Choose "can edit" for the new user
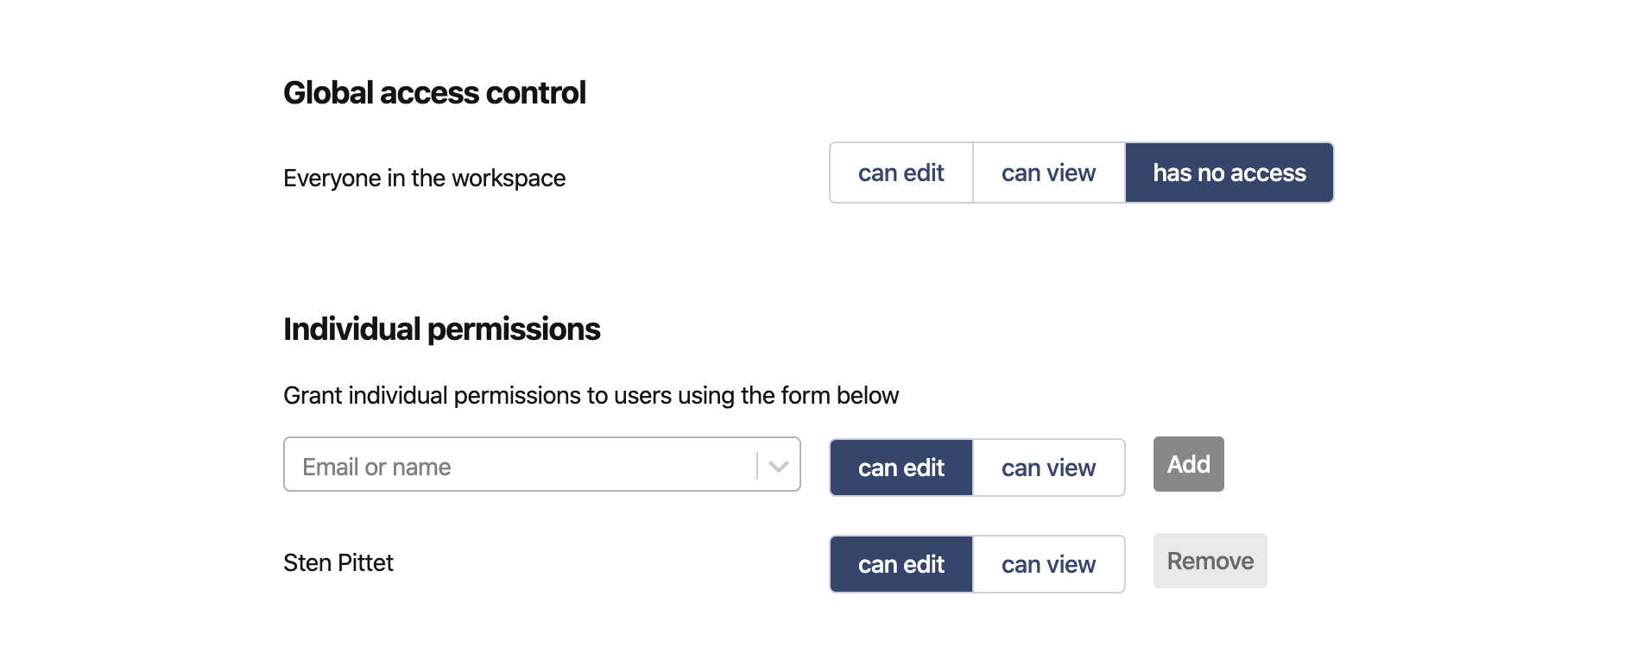The height and width of the screenshot is (659, 1637). pos(901,468)
